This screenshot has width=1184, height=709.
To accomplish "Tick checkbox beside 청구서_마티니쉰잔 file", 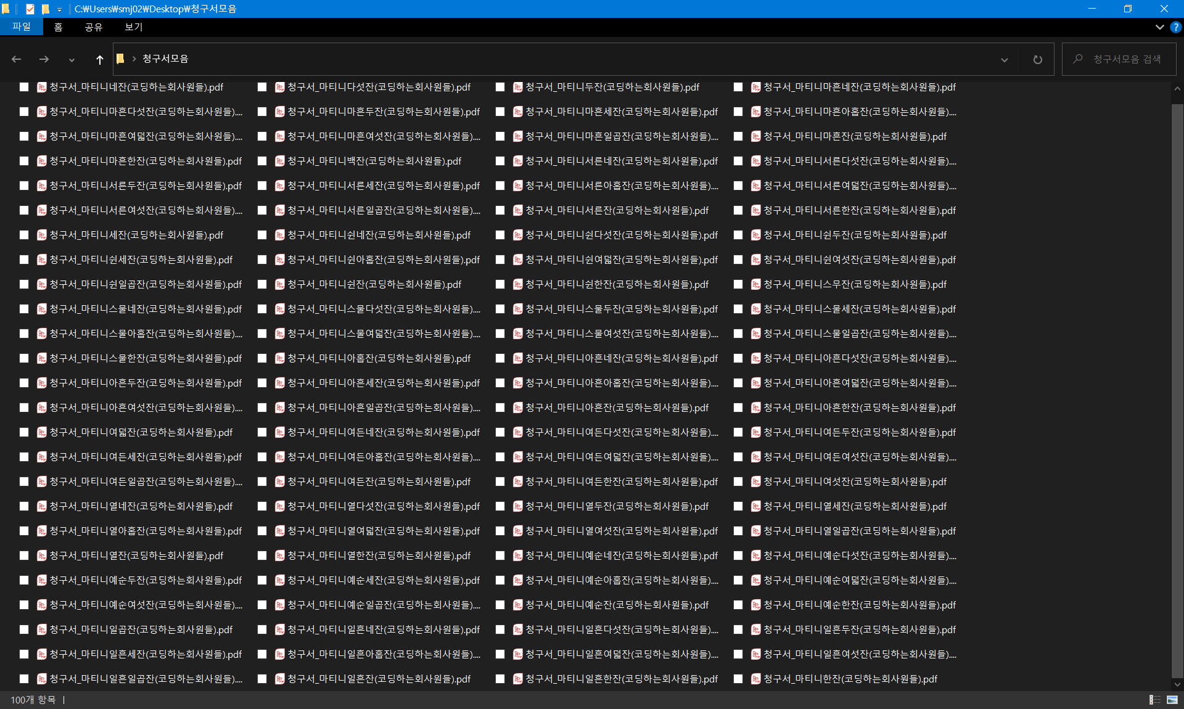I will (x=262, y=284).
